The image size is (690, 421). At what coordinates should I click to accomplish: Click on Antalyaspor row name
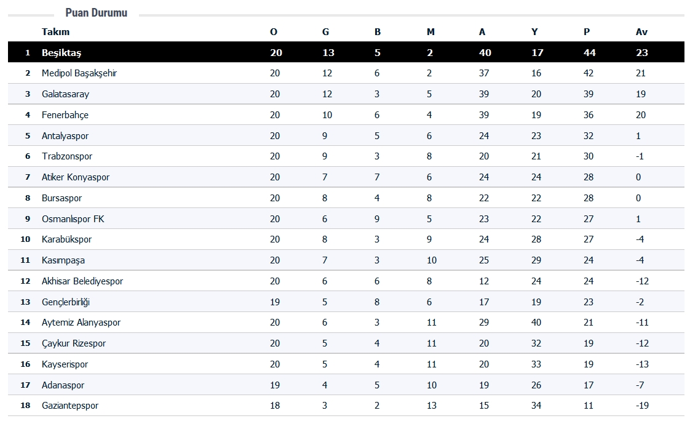65,136
